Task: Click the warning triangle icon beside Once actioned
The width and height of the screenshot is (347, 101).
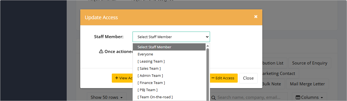Action: click(x=101, y=51)
